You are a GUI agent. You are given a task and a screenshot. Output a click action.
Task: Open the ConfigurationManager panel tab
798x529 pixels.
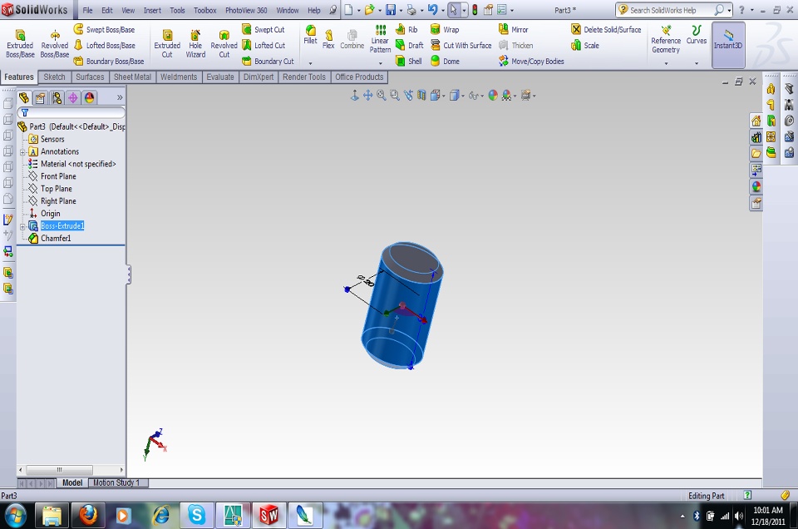(57, 97)
